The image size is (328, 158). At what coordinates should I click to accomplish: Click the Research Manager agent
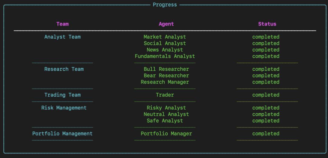(x=165, y=82)
